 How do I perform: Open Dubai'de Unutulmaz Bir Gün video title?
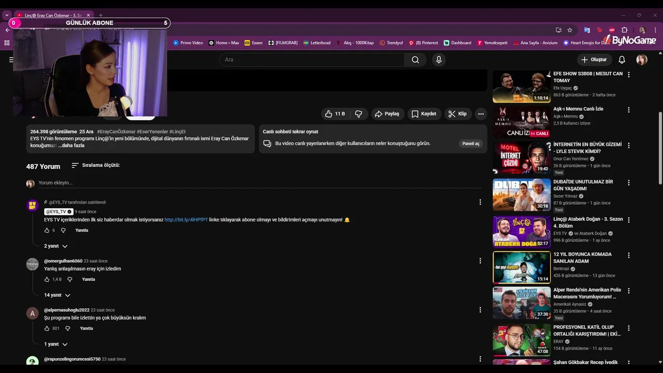coord(583,185)
